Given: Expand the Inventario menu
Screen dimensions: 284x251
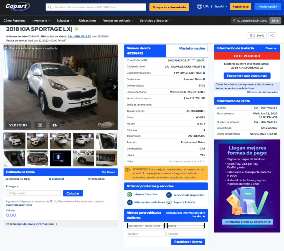Looking at the screenshot, I should point(41,20).
